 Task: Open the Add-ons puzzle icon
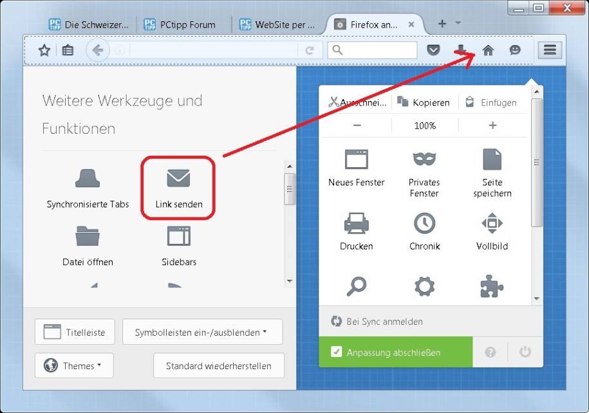[491, 287]
